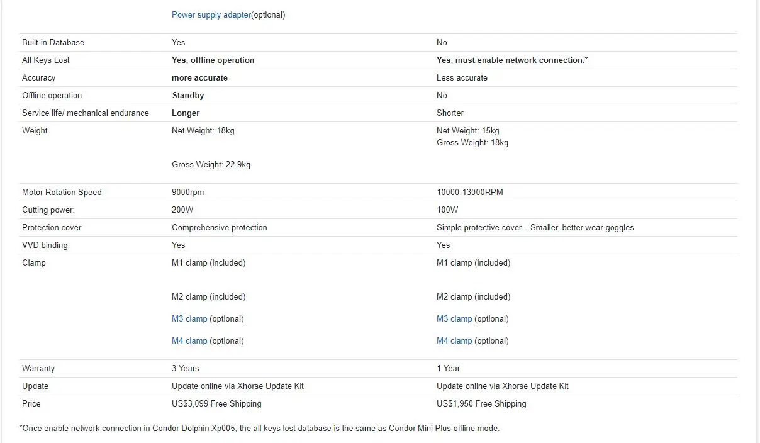Click the 'Service life/ mechanical endurance' row label
This screenshot has height=443, width=760.
point(85,113)
